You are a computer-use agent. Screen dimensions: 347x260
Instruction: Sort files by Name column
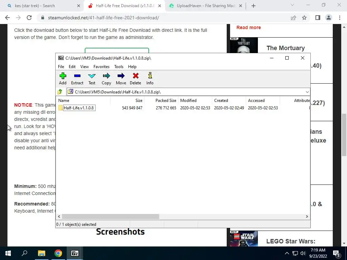pos(83,100)
